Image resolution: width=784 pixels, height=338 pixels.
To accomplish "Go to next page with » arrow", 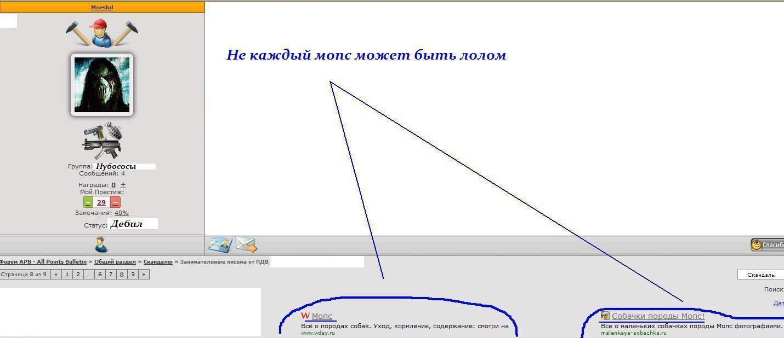I will tap(144, 275).
